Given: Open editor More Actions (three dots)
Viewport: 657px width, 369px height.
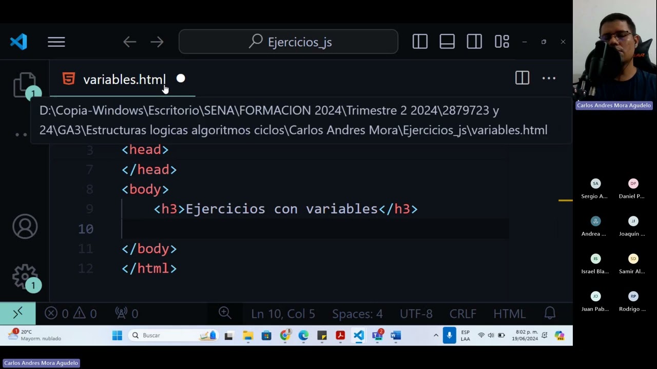Looking at the screenshot, I should click(x=549, y=78).
